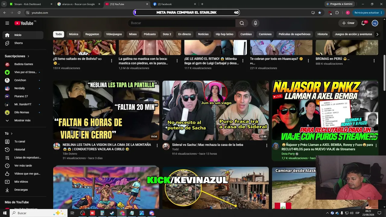The height and width of the screenshot is (217, 386).
Task: Open the browser tab search dropdown
Action: [x=4, y=4]
